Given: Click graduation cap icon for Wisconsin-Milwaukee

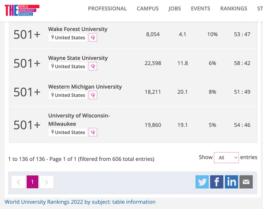Looking at the screenshot, I should coord(93,132).
